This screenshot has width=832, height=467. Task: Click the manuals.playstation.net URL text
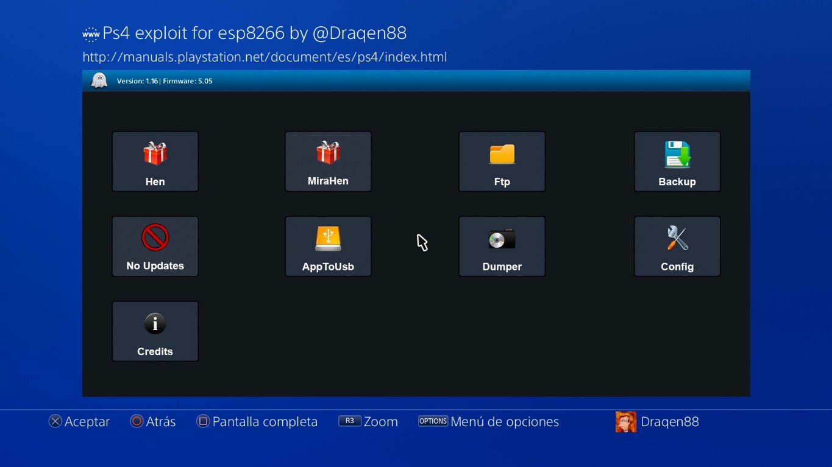pyautogui.click(x=265, y=57)
